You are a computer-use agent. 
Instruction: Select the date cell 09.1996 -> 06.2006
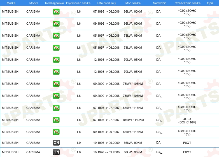[x=106, y=24]
